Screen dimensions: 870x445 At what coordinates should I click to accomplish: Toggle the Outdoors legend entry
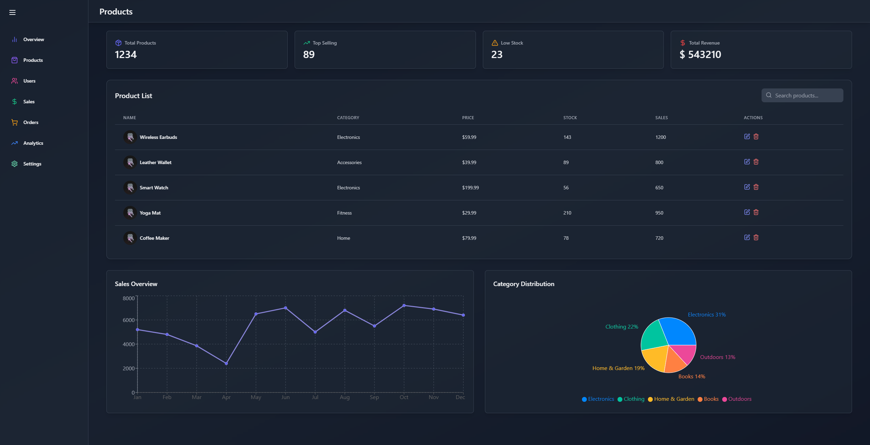[737, 399]
